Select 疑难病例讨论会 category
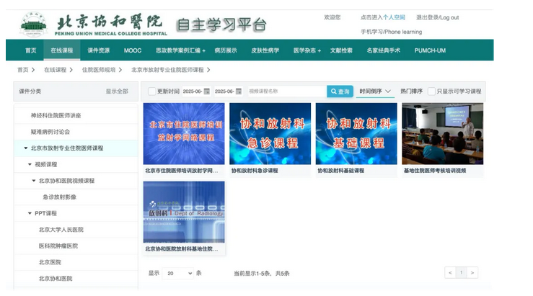Image resolution: width=533 pixels, height=296 pixels. (50, 132)
